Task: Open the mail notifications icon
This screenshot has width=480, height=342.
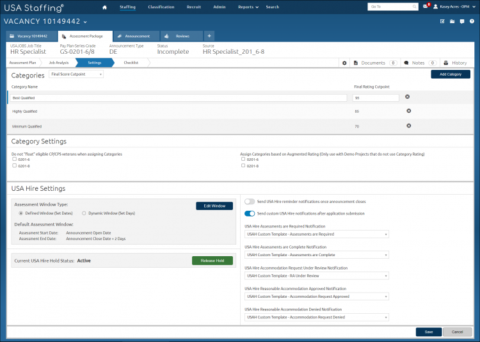Action: coord(426,6)
